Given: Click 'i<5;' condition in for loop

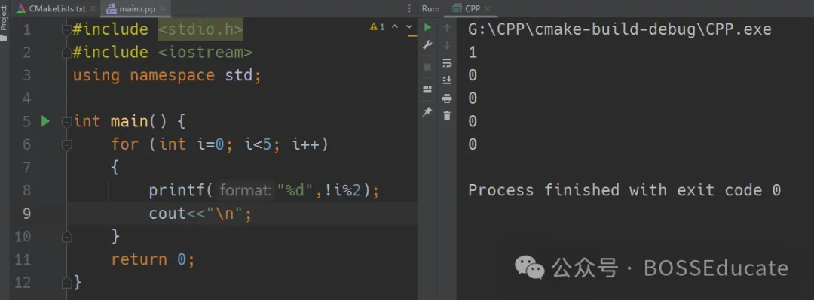Looking at the screenshot, I should tap(262, 144).
